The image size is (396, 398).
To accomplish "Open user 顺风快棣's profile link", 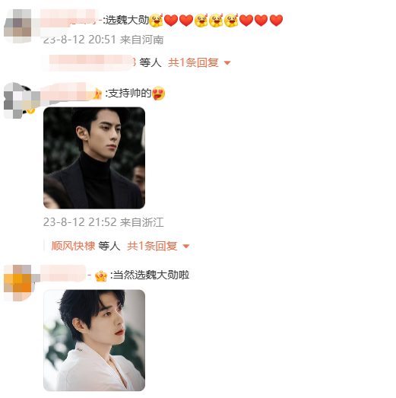I will coord(73,246).
